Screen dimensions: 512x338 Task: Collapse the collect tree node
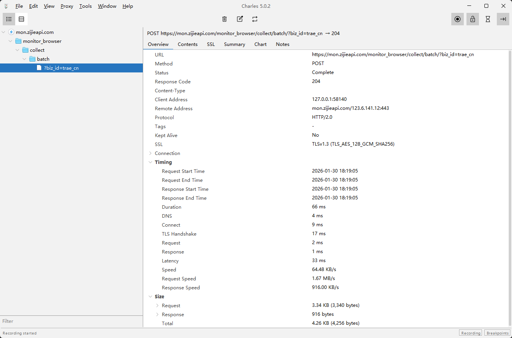point(18,50)
